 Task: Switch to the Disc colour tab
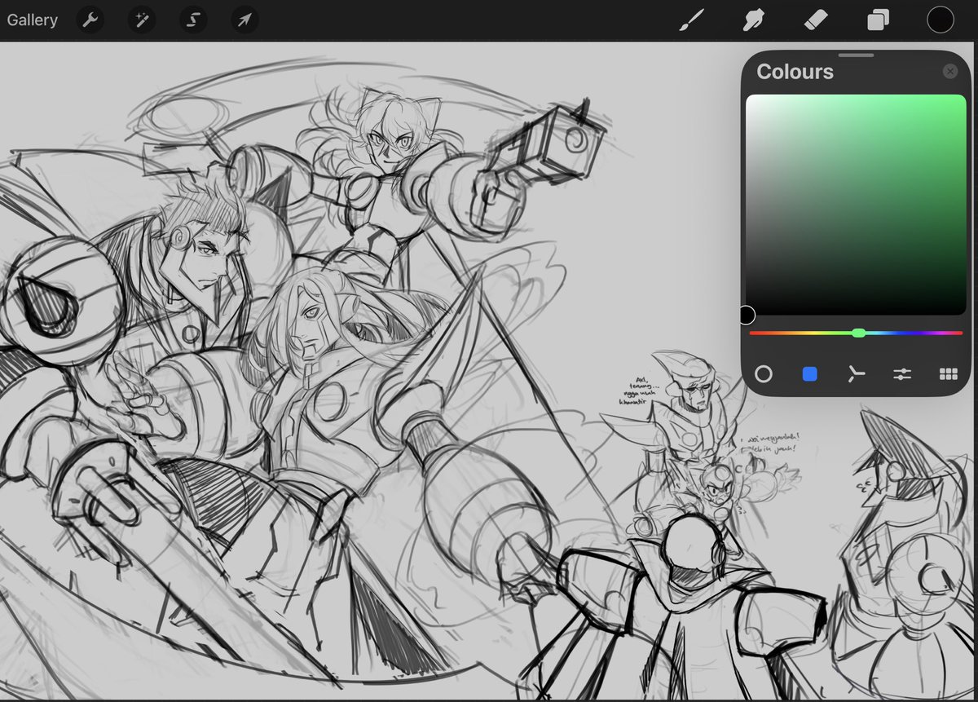coord(763,374)
